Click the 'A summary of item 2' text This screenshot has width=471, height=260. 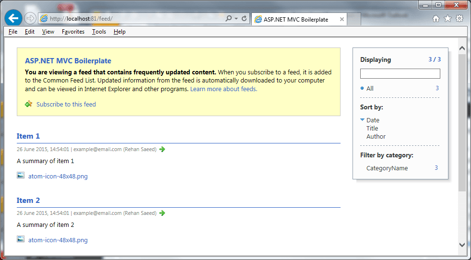46,225
